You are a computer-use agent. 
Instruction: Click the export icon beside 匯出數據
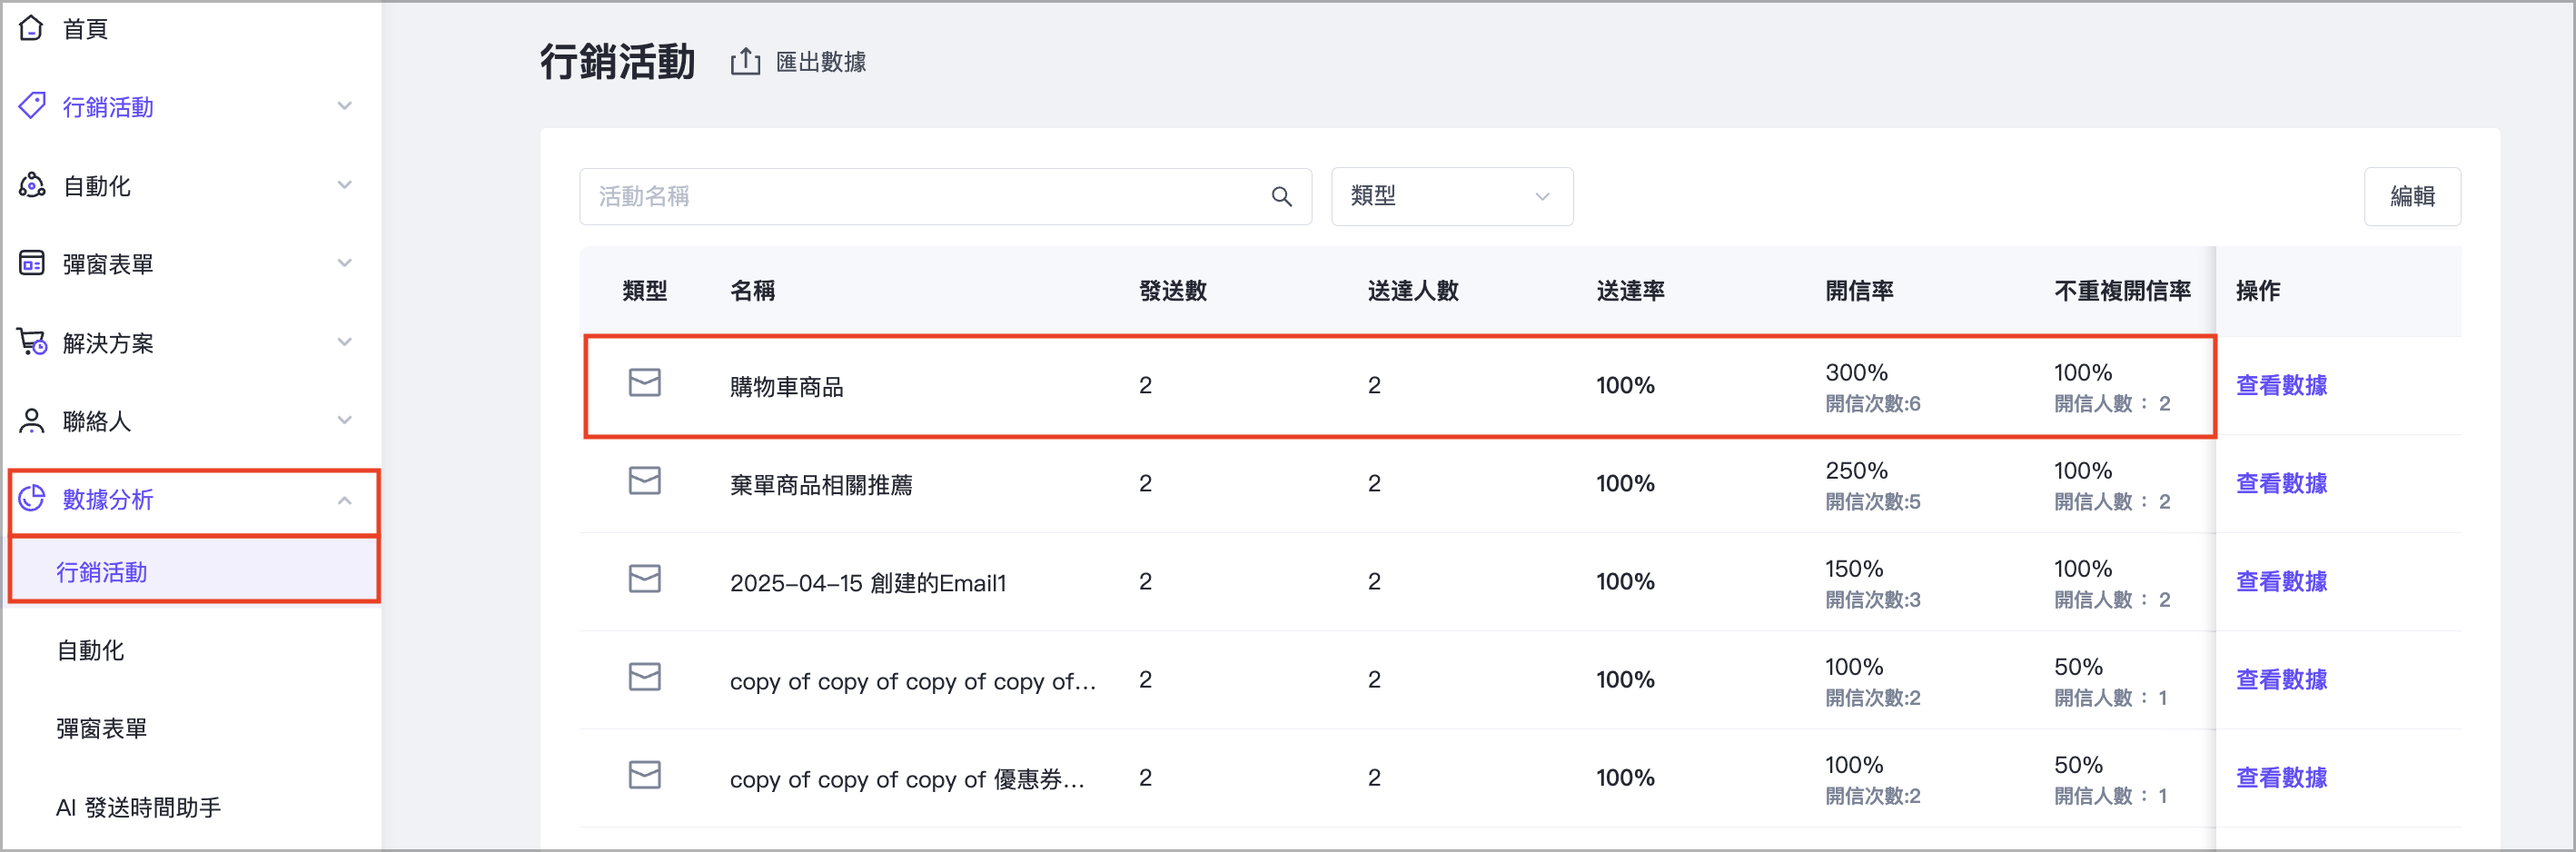click(745, 62)
